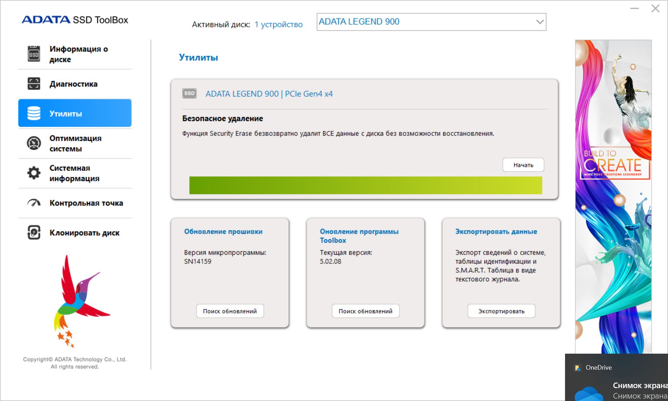Click the 'Оновление программы Toolbox' card title
This screenshot has height=401, width=668.
coord(359,236)
